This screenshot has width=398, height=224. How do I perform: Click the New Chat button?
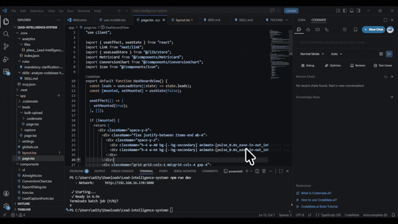pos(373,30)
